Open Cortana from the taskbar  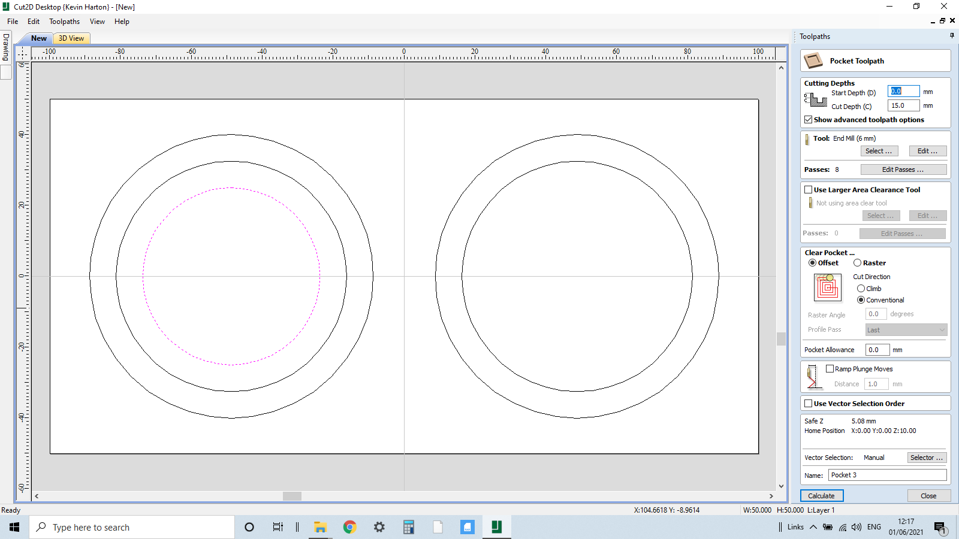[x=249, y=527]
